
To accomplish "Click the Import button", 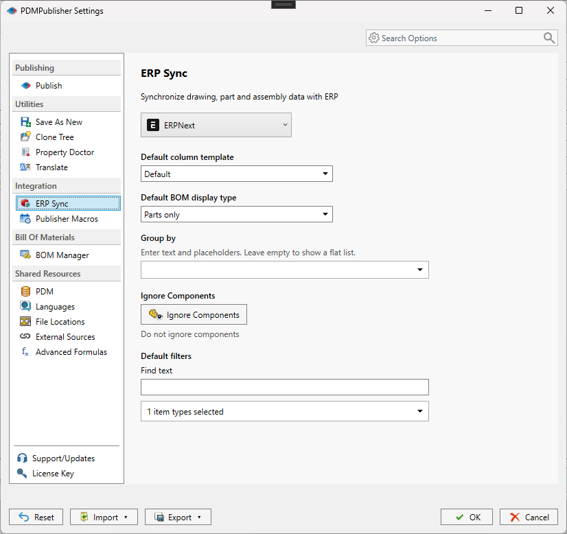I will pyautogui.click(x=104, y=517).
